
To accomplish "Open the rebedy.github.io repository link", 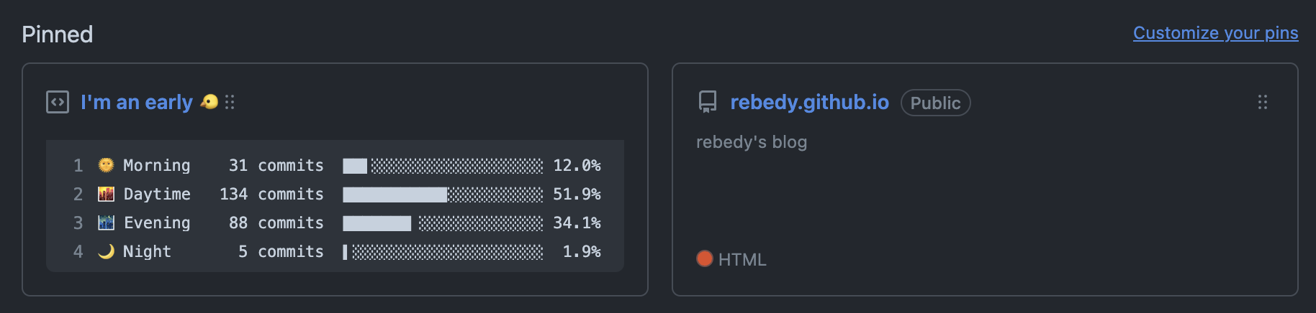I will click(809, 102).
